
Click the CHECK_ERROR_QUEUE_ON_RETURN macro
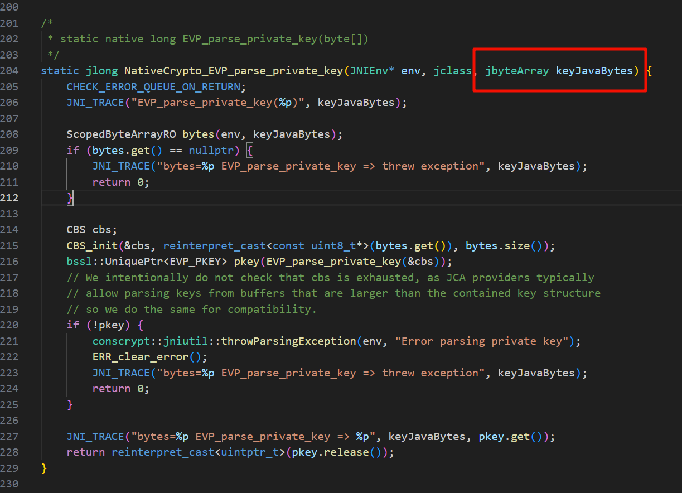click(156, 87)
